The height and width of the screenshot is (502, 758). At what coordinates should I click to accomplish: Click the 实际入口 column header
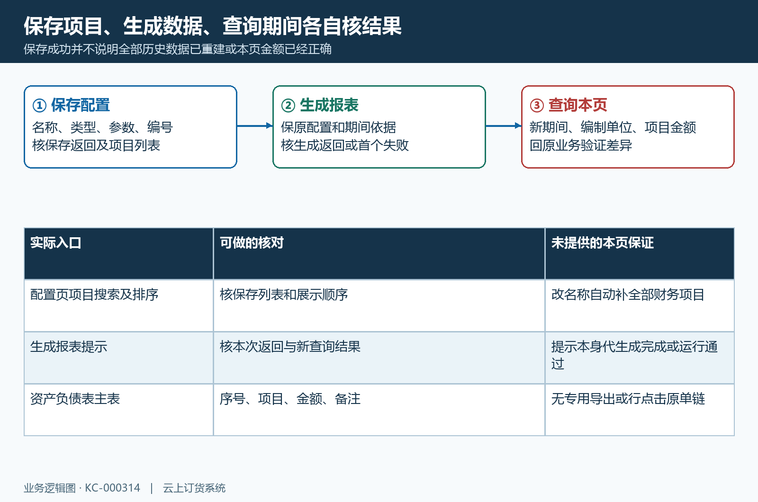tap(118, 254)
